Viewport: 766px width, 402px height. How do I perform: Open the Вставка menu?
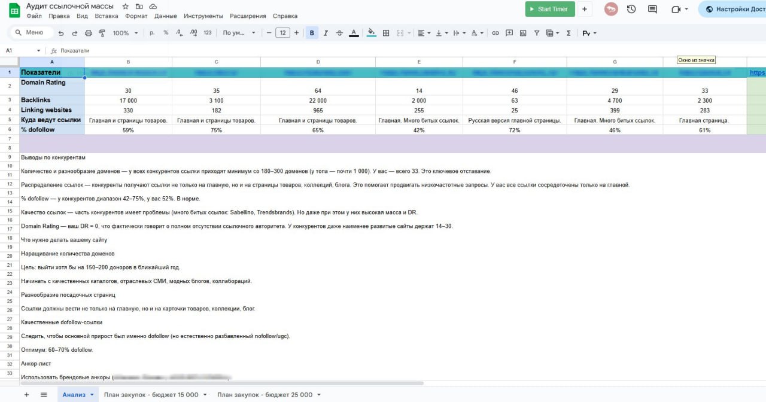pyautogui.click(x=107, y=16)
